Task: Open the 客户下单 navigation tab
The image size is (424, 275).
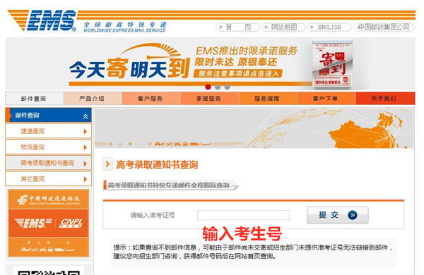Action: pyautogui.click(x=326, y=99)
